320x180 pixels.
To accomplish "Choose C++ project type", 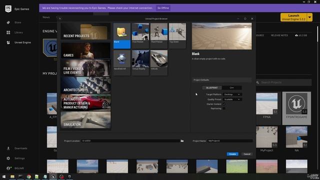I will click(x=231, y=88).
